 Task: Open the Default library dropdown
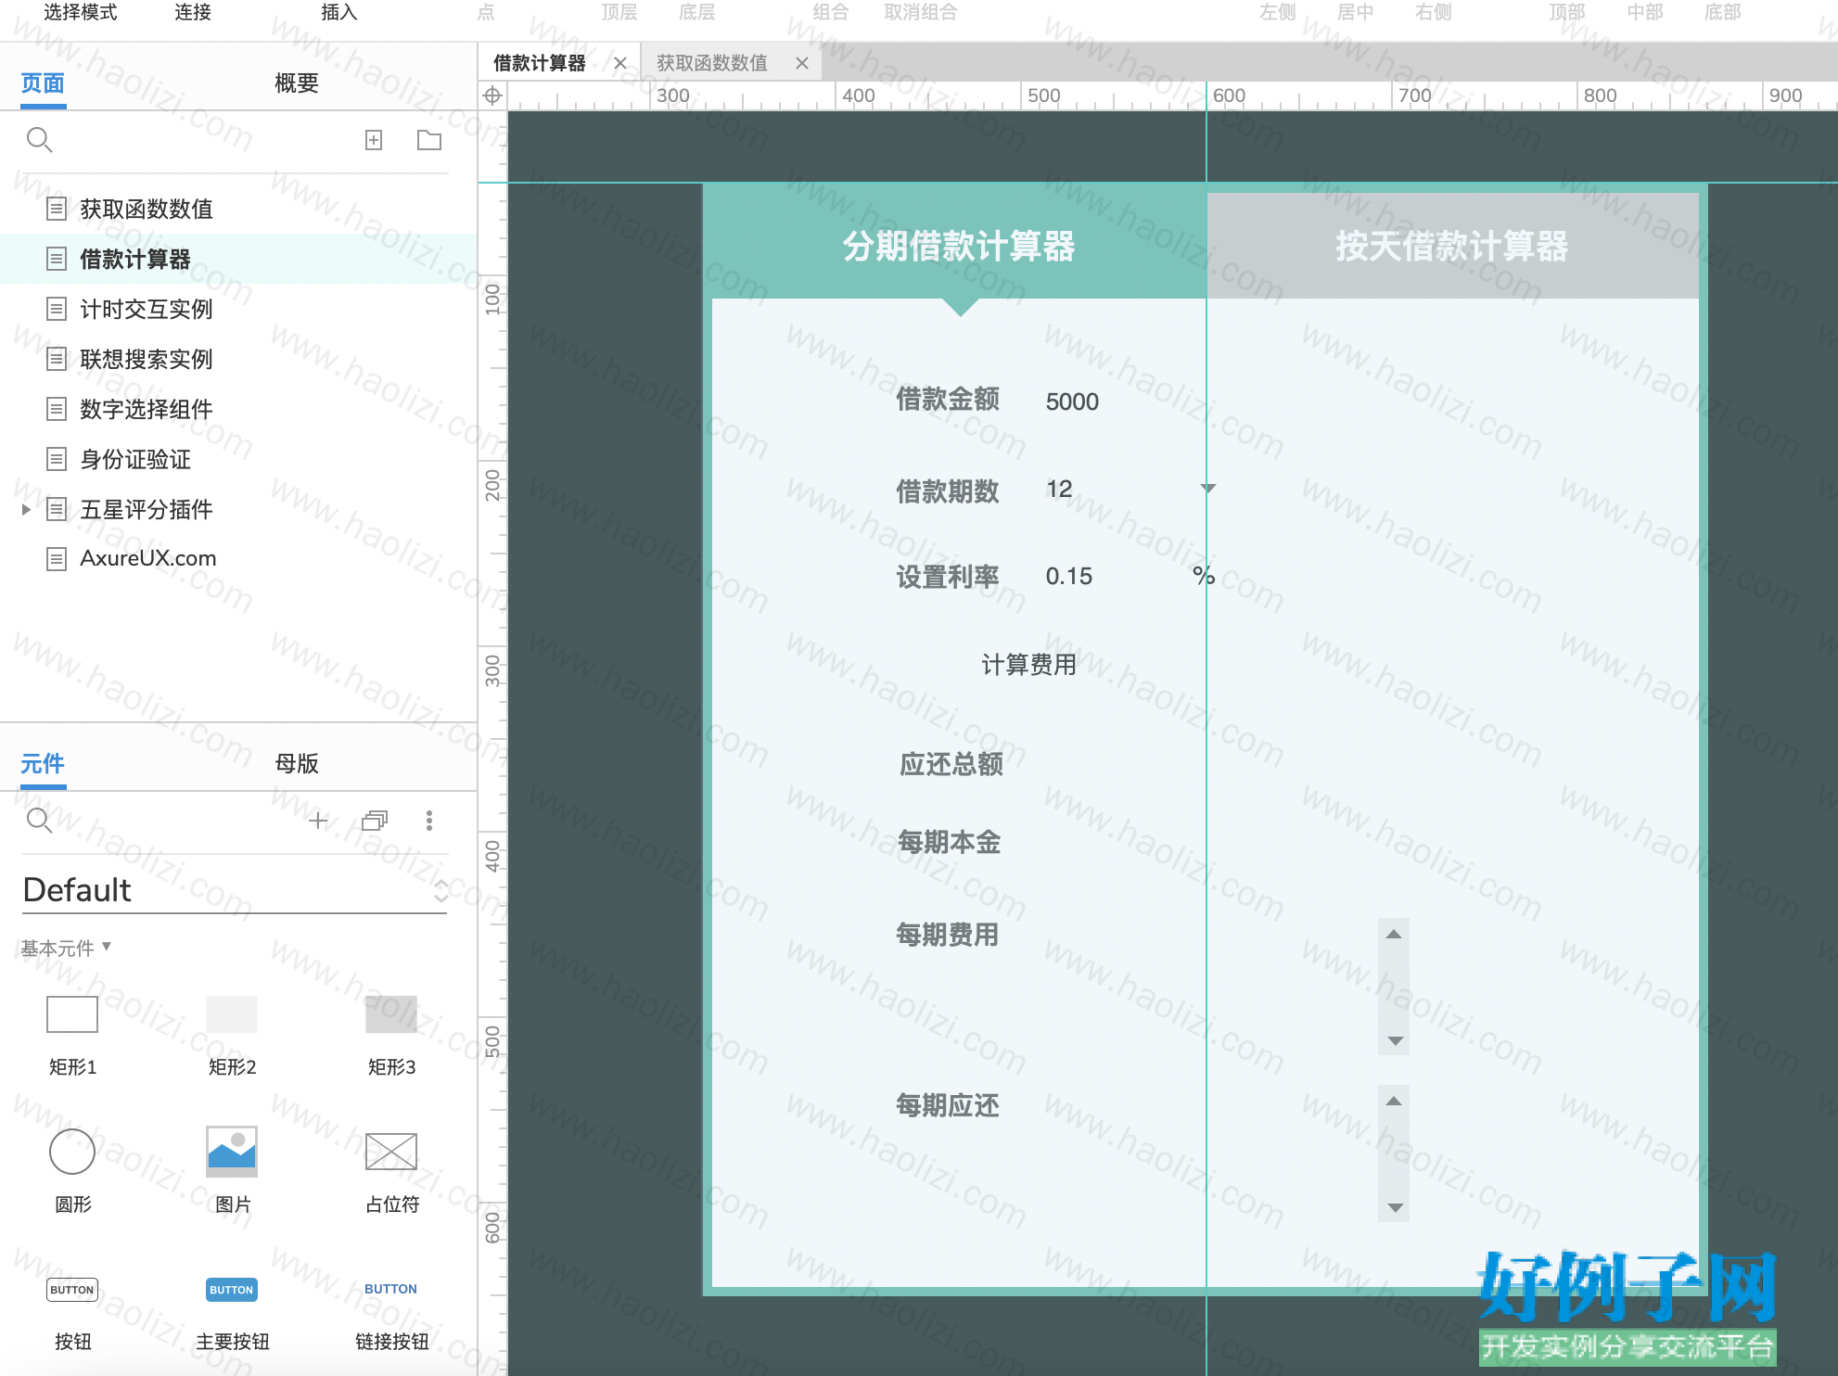click(x=234, y=890)
